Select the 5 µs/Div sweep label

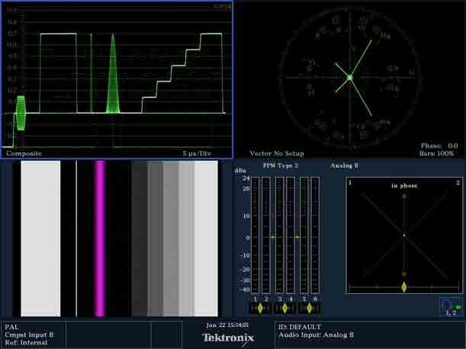197,153
